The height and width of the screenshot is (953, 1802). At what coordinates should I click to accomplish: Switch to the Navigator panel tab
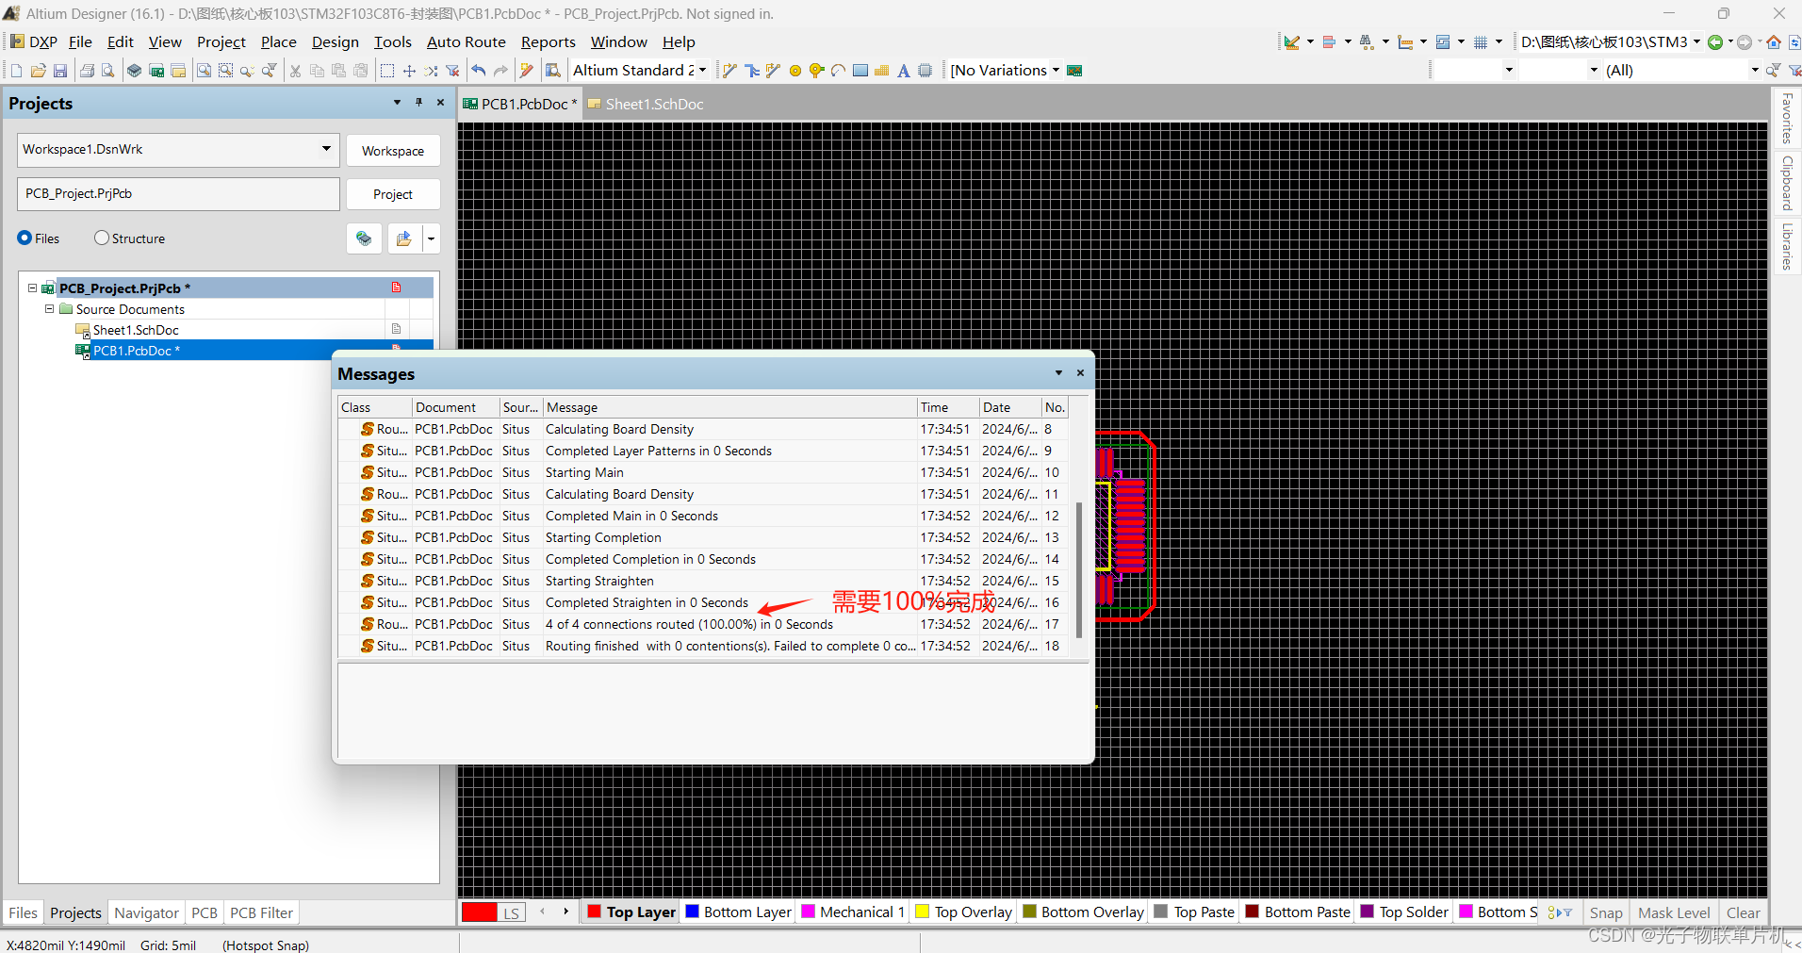pyautogui.click(x=146, y=912)
